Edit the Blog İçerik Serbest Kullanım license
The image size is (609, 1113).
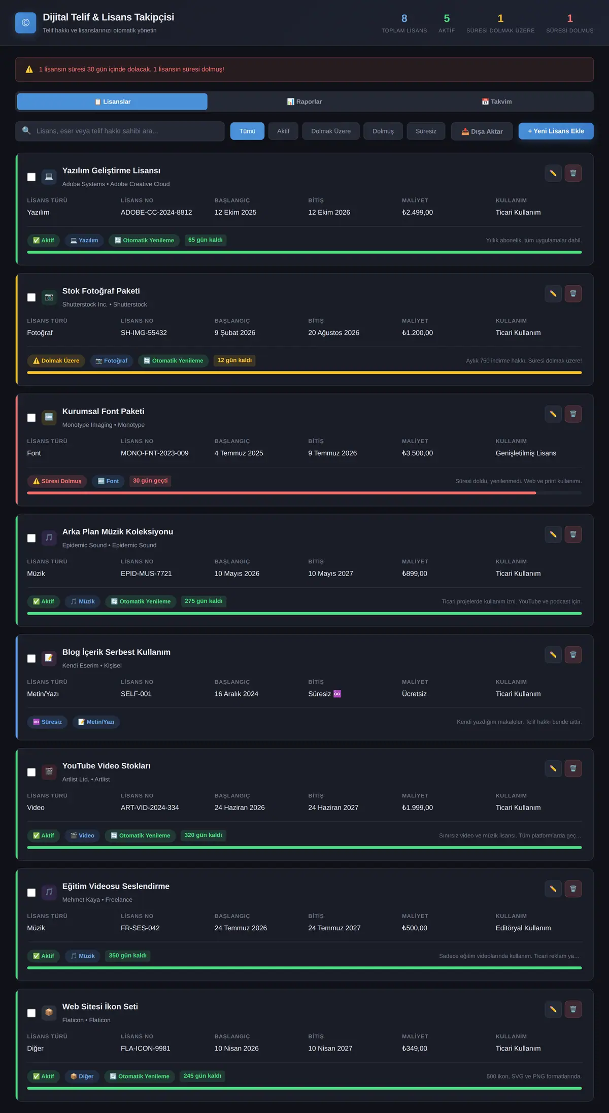pyautogui.click(x=553, y=654)
